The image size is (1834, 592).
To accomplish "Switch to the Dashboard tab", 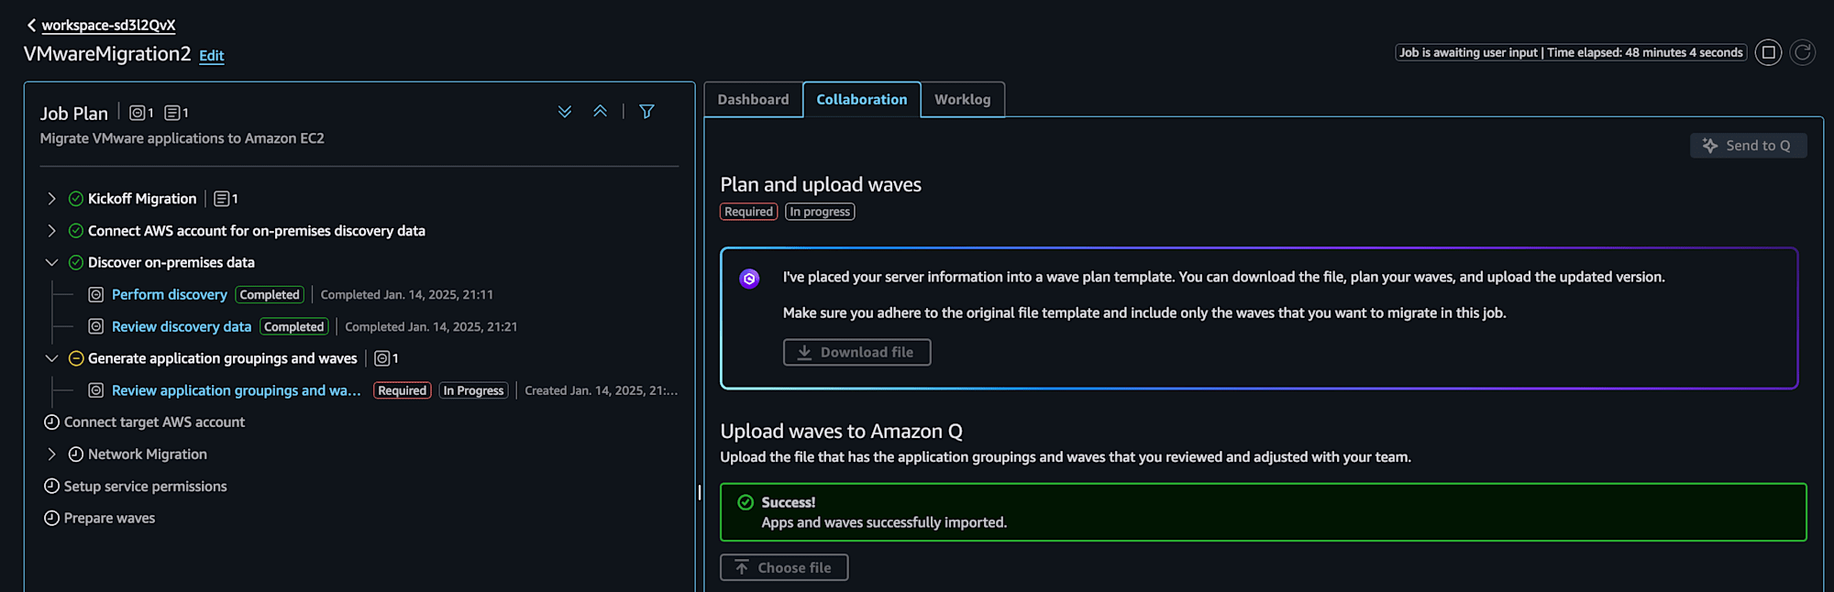I will click(x=753, y=100).
